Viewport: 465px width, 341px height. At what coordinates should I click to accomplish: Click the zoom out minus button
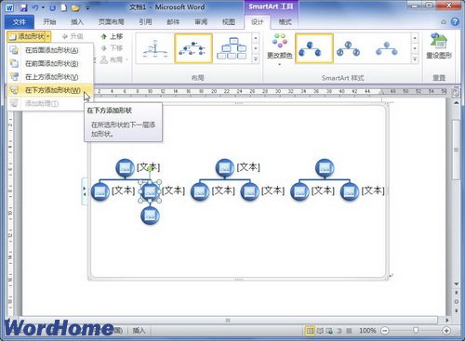(x=385, y=331)
